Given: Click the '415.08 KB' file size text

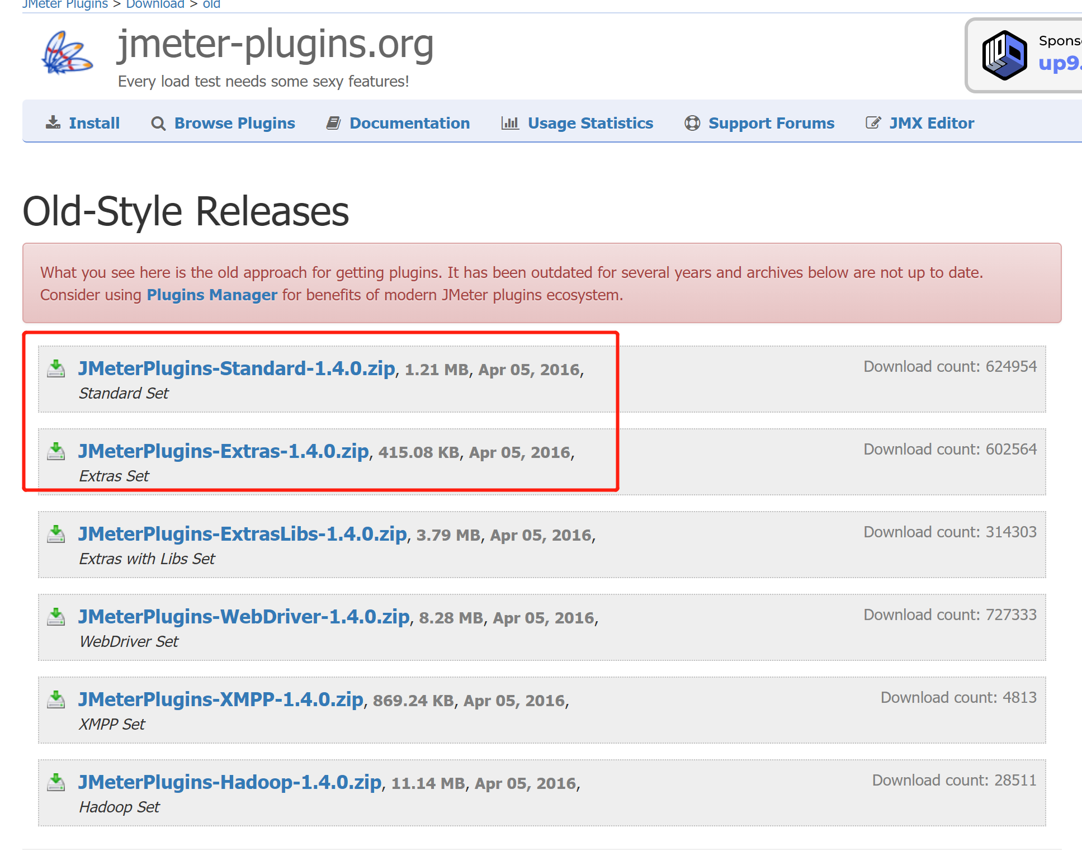Looking at the screenshot, I should pos(419,452).
